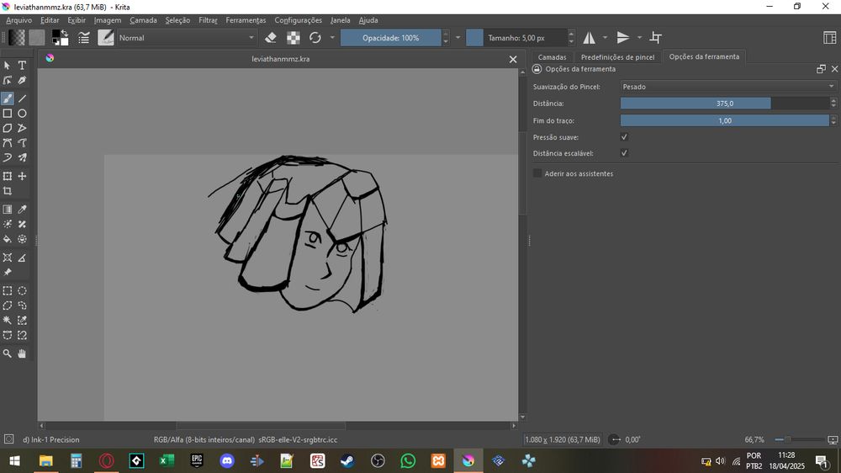Enable Aderir aos assistentes checkbox
The image size is (841, 473).
538,173
